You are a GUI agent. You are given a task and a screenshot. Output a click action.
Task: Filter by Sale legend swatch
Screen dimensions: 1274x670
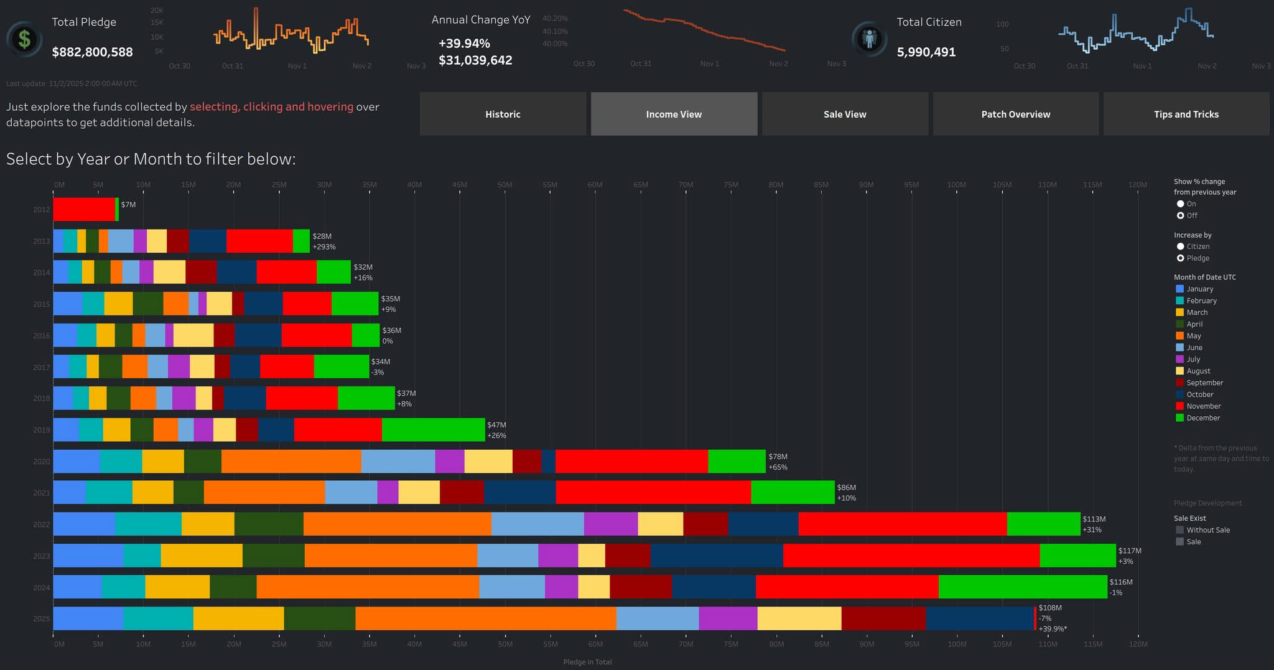[x=1179, y=542]
